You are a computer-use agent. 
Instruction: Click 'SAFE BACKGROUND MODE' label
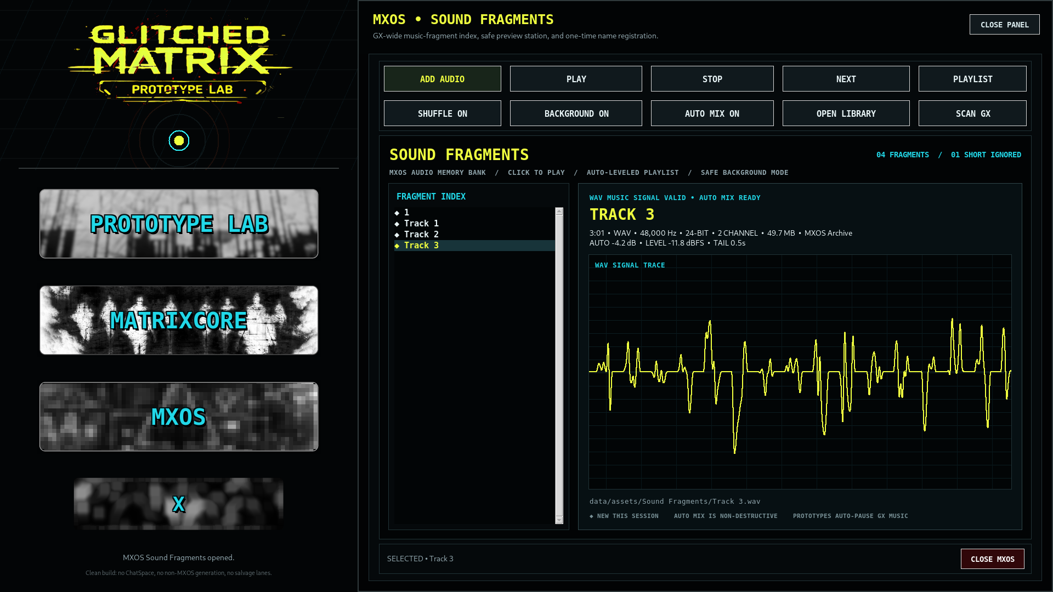(x=744, y=173)
